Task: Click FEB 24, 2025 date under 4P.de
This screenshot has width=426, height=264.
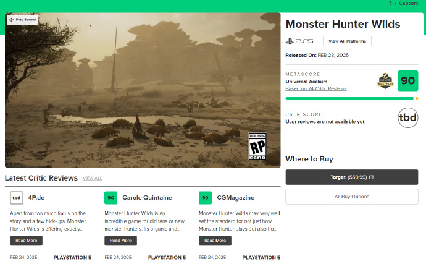Action: pos(23,257)
